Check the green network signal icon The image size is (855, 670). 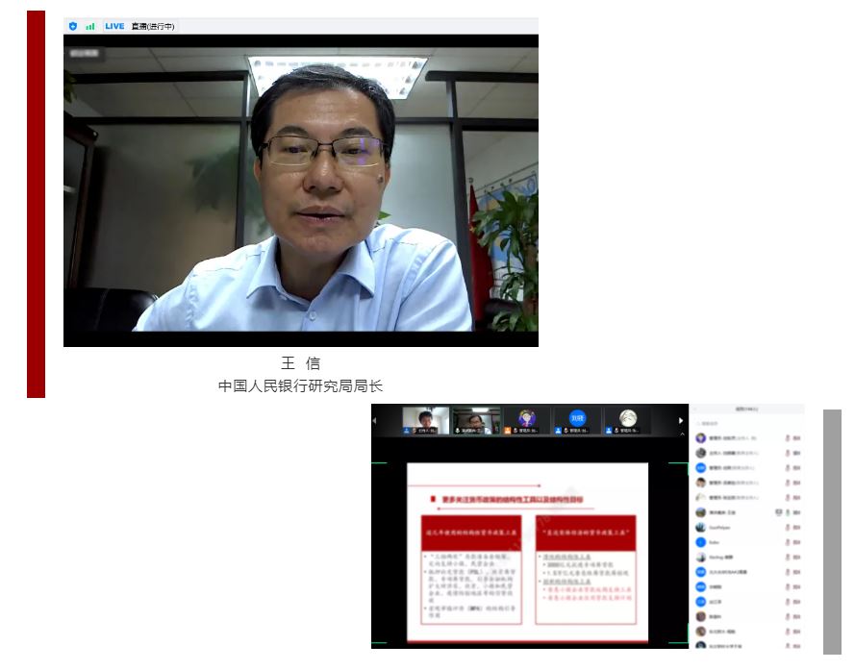(x=90, y=26)
